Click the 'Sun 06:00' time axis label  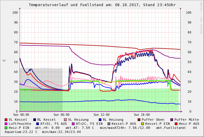(x=61, y=115)
